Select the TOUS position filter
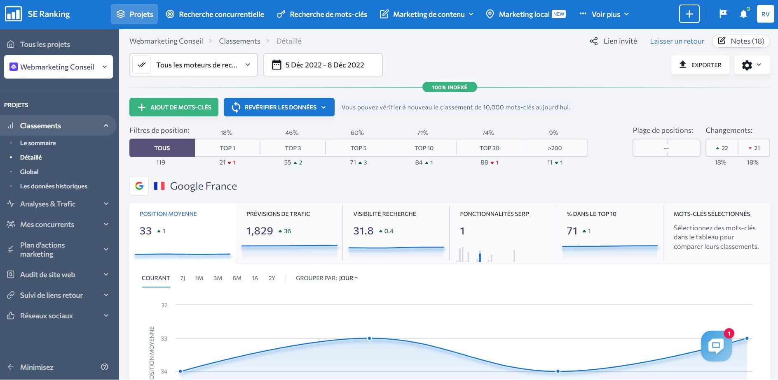 pyautogui.click(x=162, y=148)
